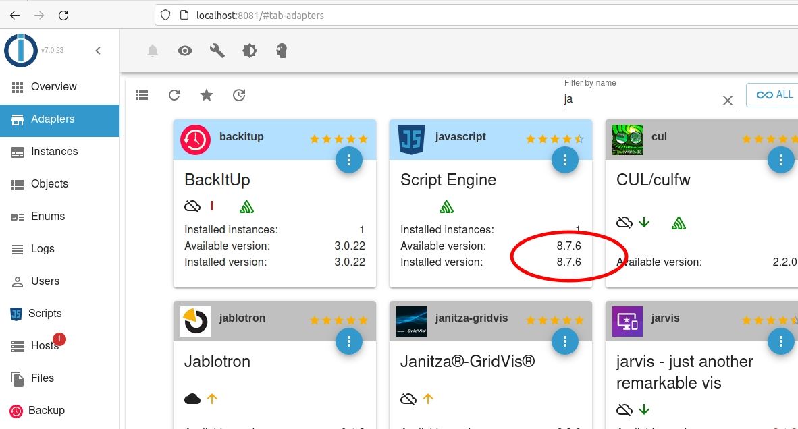Open the backitup card options menu
The image size is (798, 429).
[348, 160]
